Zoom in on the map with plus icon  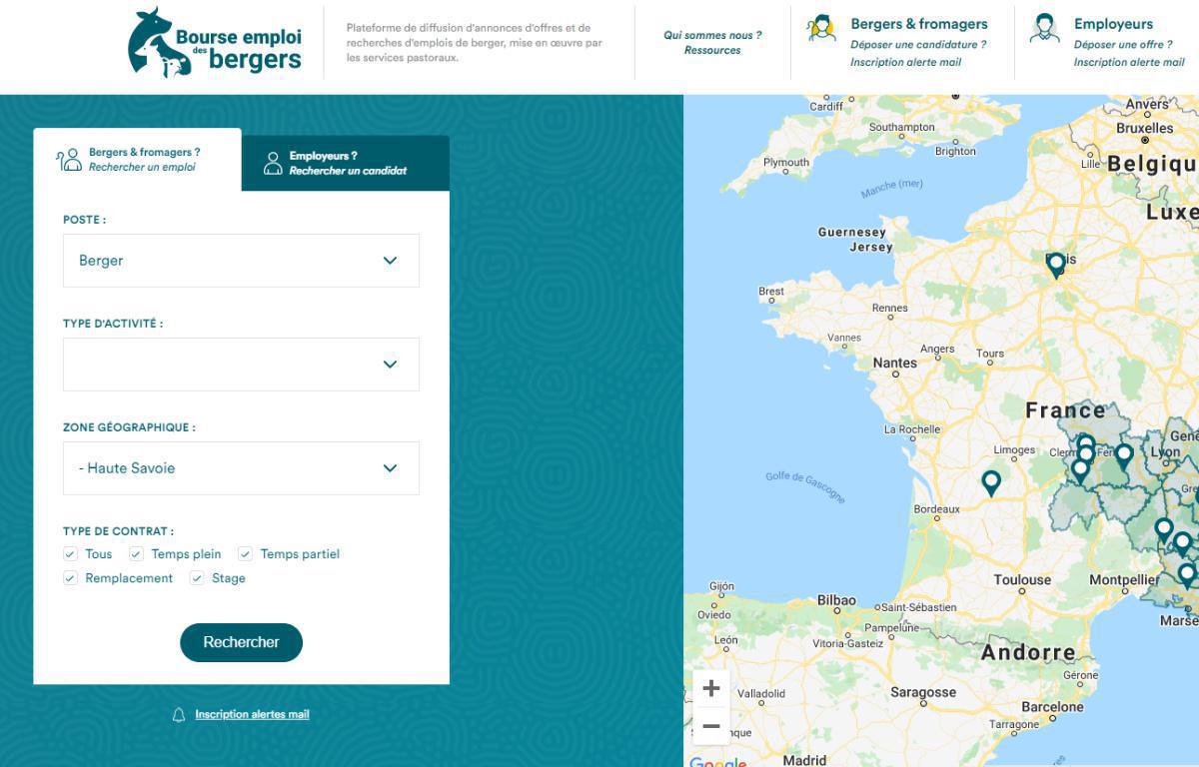[x=710, y=688]
